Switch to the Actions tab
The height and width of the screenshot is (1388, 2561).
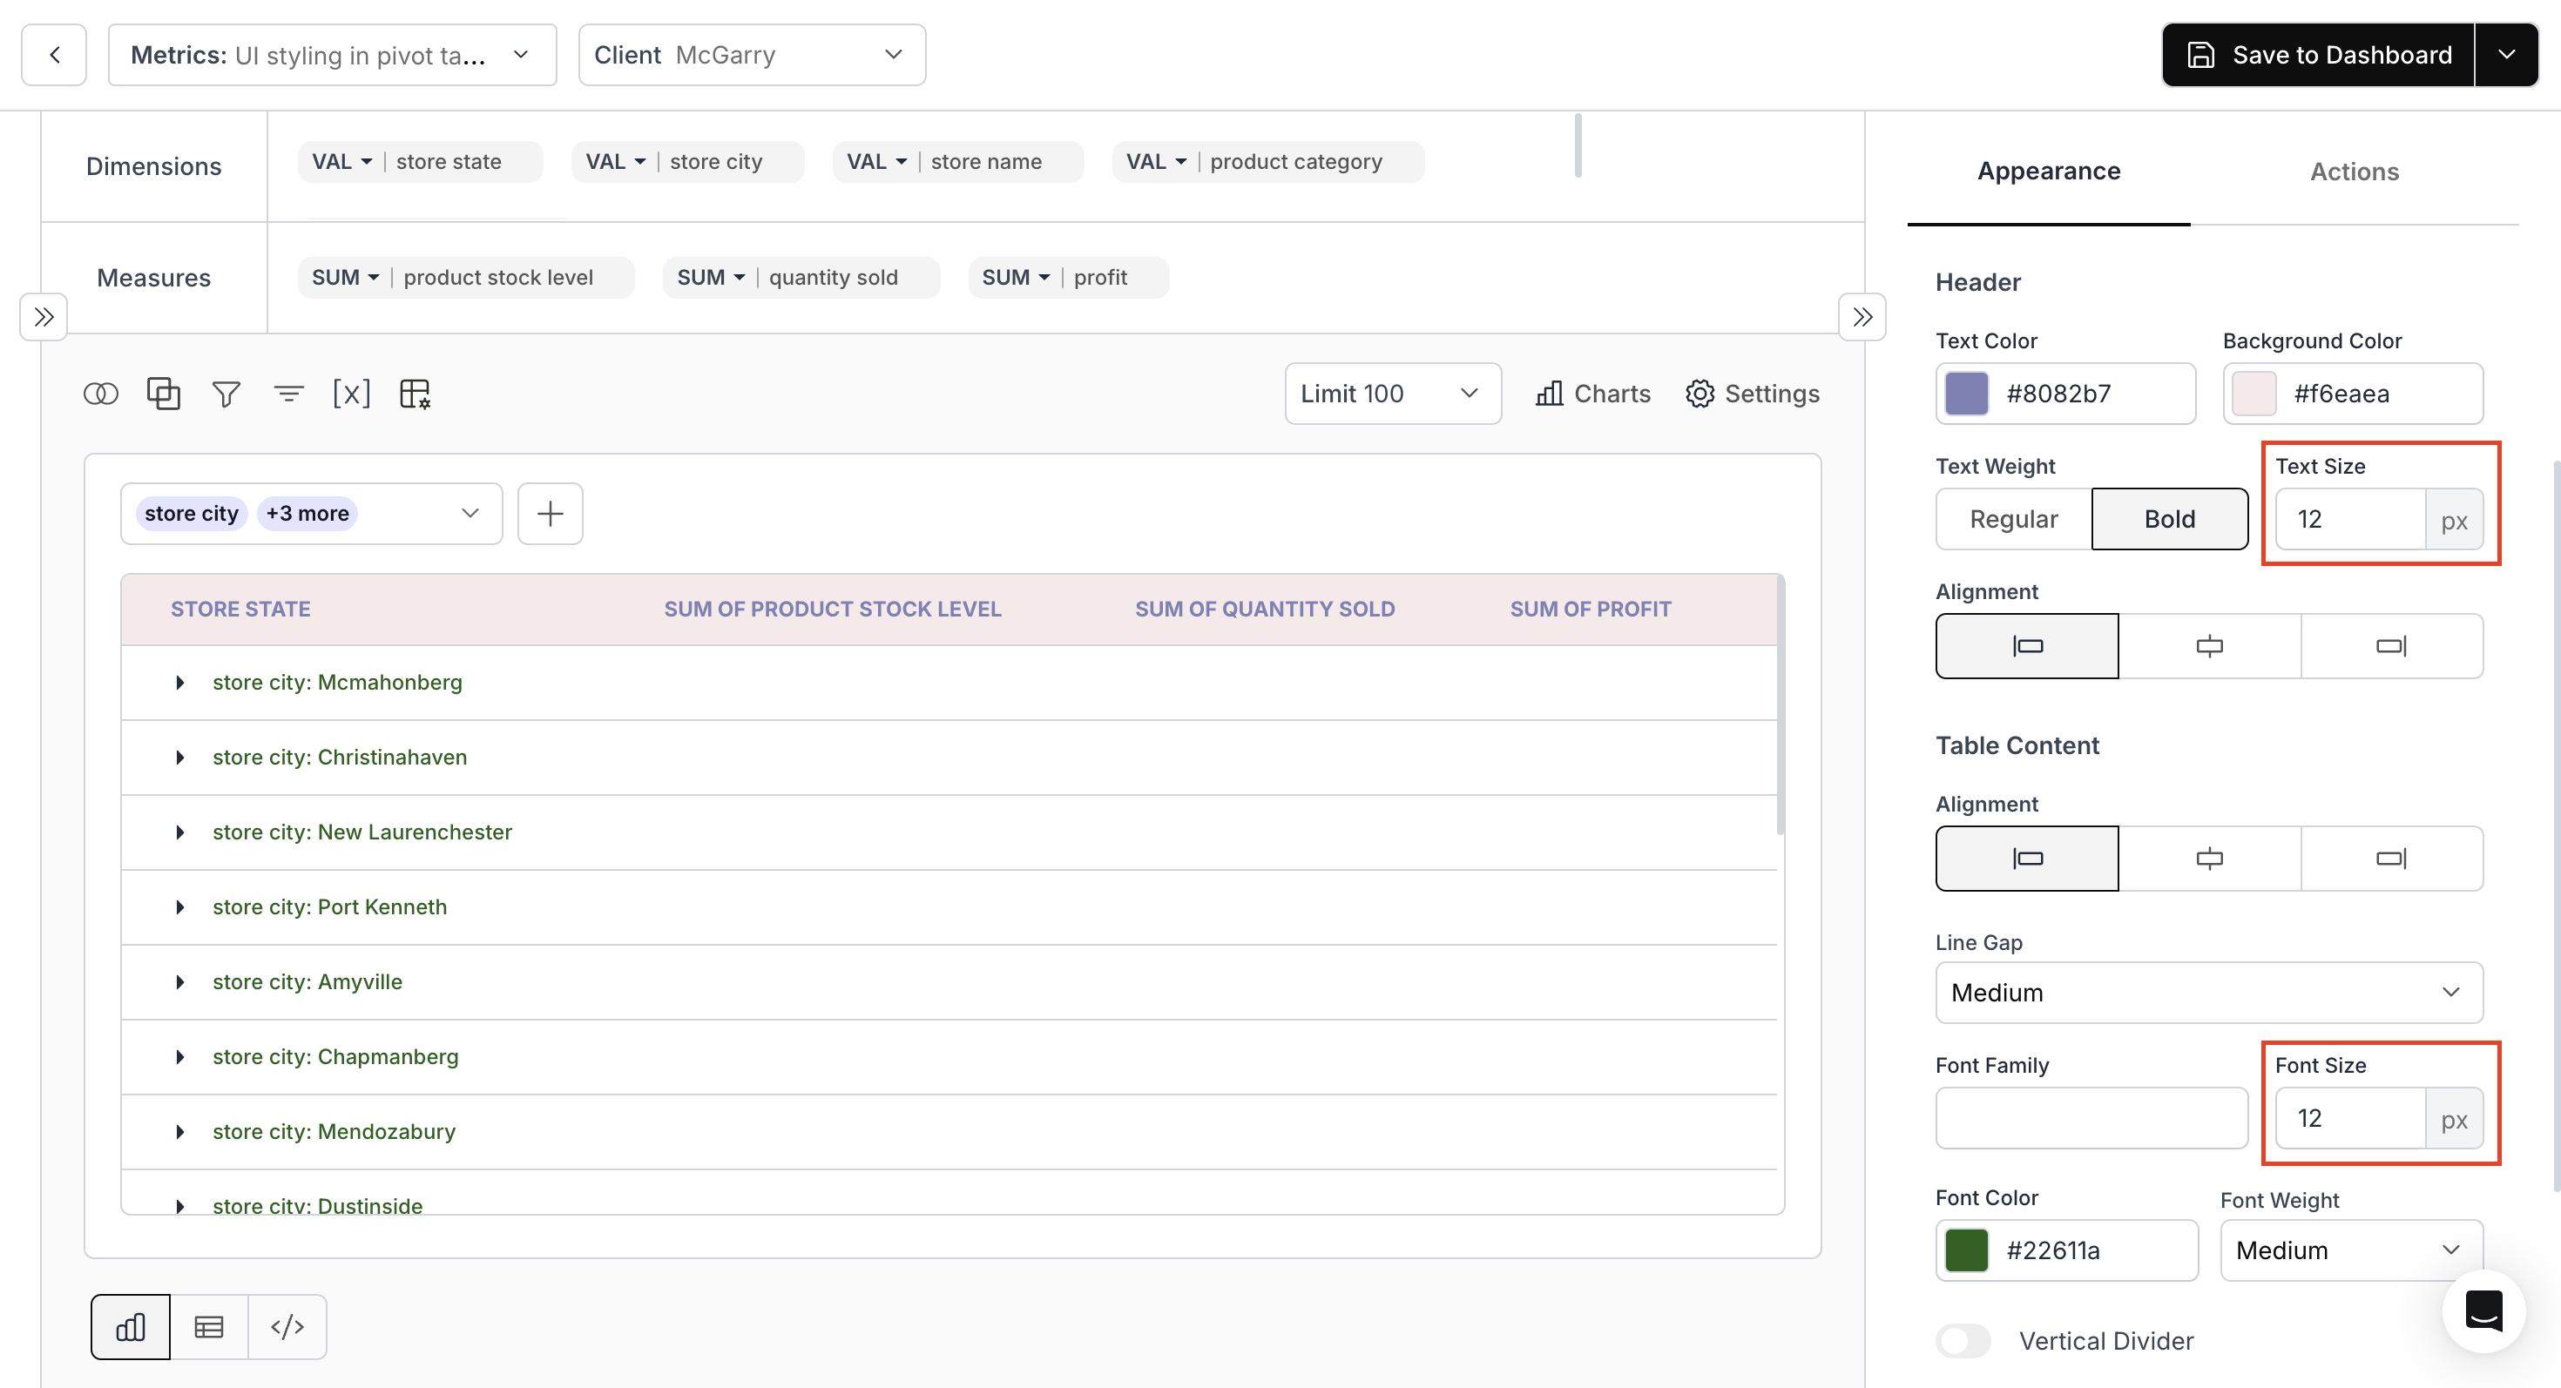click(2353, 171)
